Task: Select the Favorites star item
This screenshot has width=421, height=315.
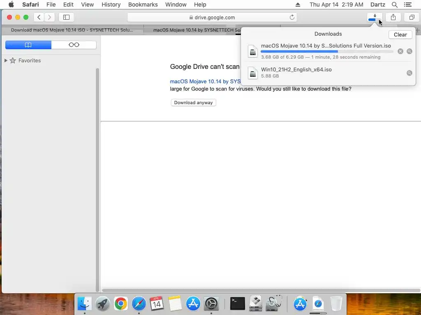Action: coord(25,61)
